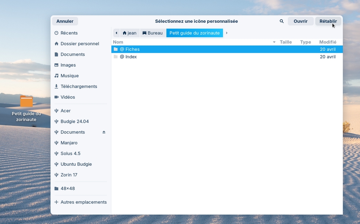This screenshot has width=360, height=224.
Task: Go to Récents in sidebar
Action: point(69,33)
